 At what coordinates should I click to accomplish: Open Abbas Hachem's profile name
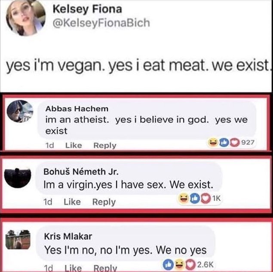coord(77,108)
